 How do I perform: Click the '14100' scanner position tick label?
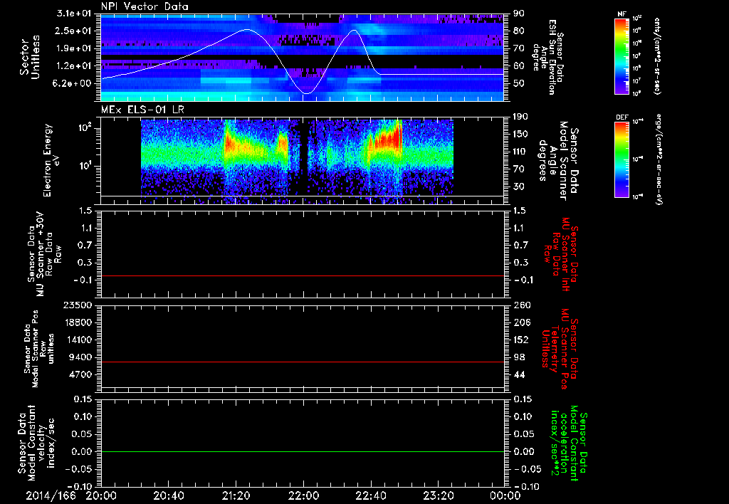(77, 340)
